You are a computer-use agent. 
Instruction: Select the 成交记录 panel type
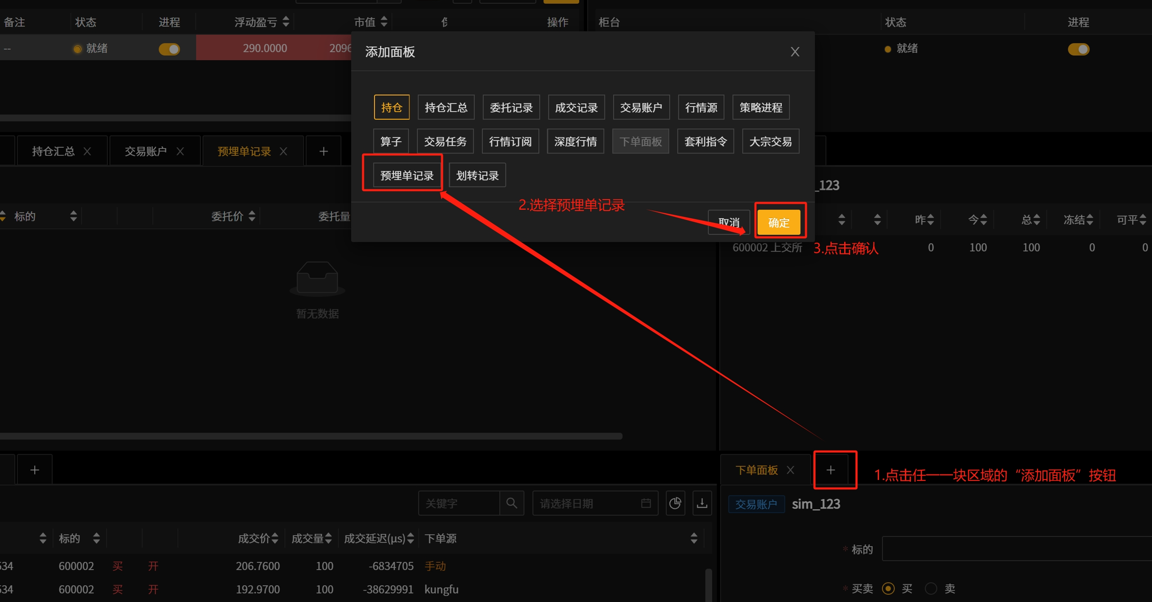[x=576, y=107]
